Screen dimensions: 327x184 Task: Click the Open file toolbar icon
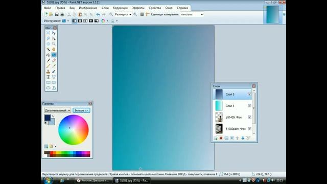51,14
